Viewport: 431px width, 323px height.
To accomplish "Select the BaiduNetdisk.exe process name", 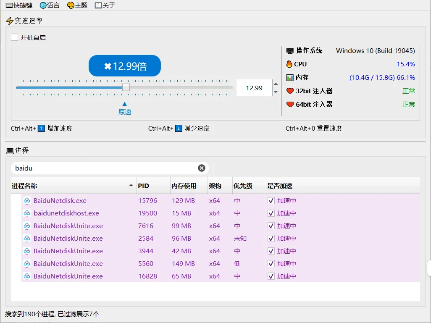I will coord(60,201).
